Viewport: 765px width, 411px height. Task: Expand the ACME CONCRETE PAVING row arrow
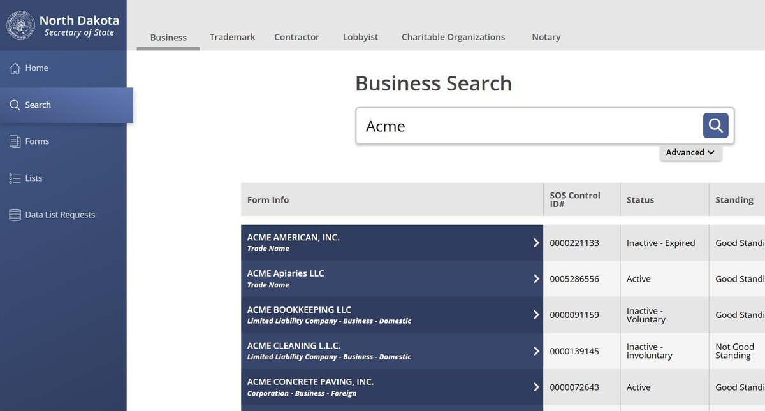click(536, 387)
